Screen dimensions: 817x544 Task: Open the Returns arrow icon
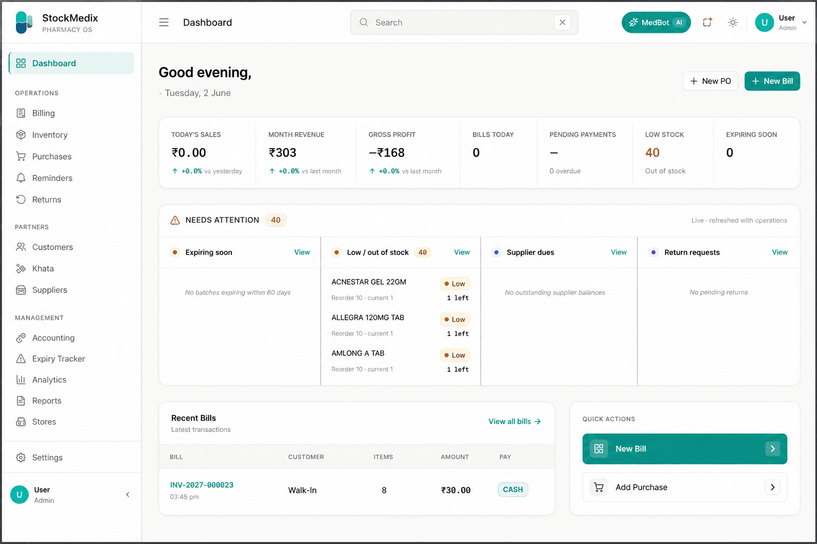[21, 200]
